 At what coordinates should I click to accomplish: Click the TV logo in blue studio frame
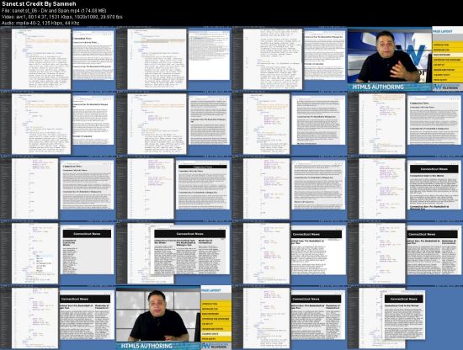448,87
